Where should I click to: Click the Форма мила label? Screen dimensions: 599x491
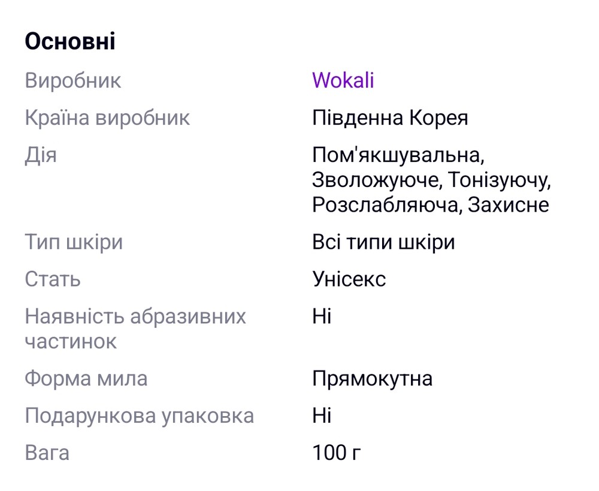point(86,379)
